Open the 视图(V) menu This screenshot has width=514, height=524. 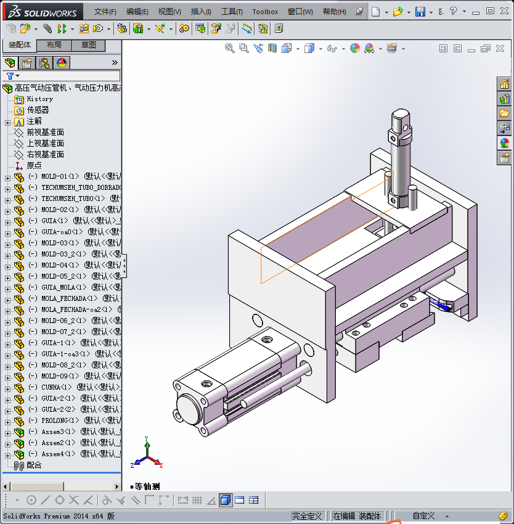pyautogui.click(x=169, y=12)
